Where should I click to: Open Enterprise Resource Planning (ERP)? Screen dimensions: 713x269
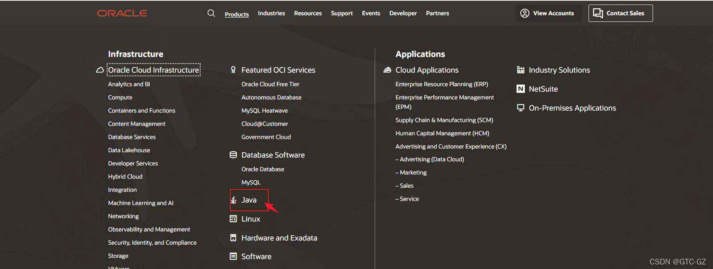coord(442,84)
